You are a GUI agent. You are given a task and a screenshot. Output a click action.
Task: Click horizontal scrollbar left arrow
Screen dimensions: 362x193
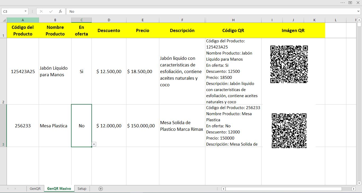pos(223,189)
